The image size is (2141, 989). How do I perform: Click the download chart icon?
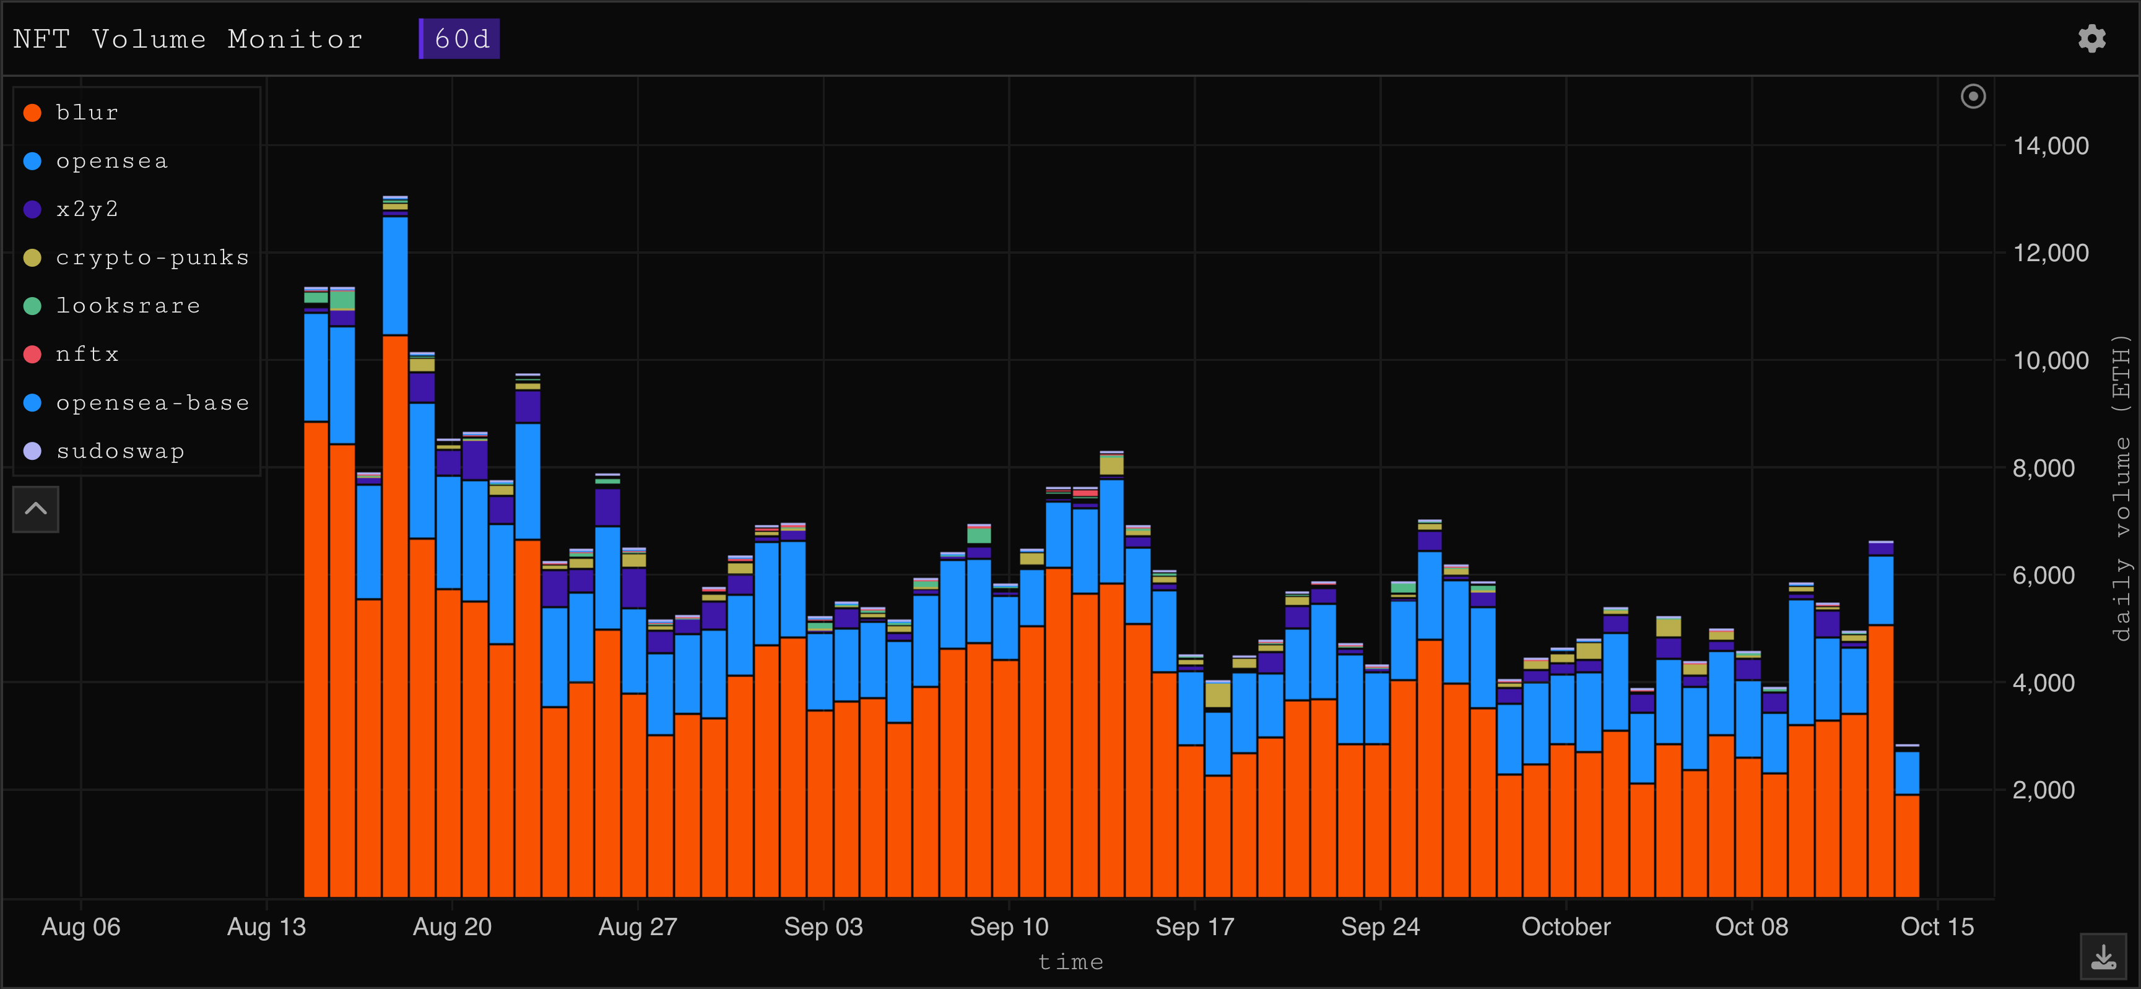2103,957
